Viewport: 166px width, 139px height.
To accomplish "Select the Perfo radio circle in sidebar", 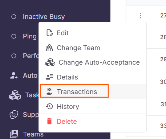I will point(14,56).
